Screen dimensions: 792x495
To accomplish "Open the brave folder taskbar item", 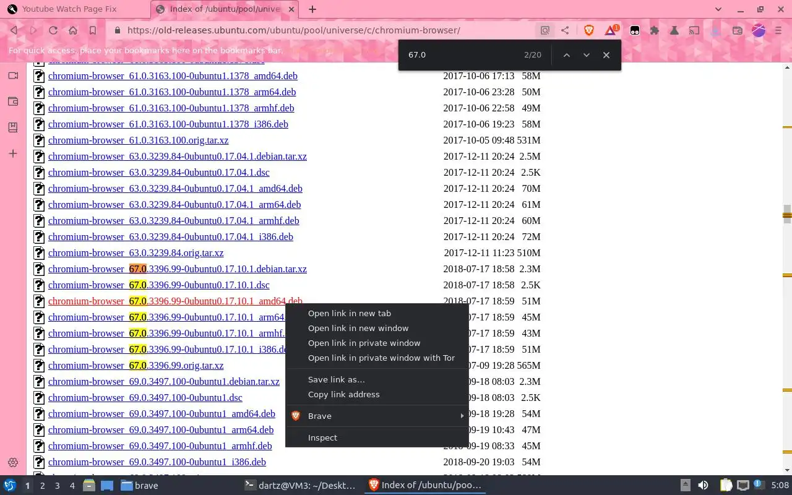I will tap(140, 486).
